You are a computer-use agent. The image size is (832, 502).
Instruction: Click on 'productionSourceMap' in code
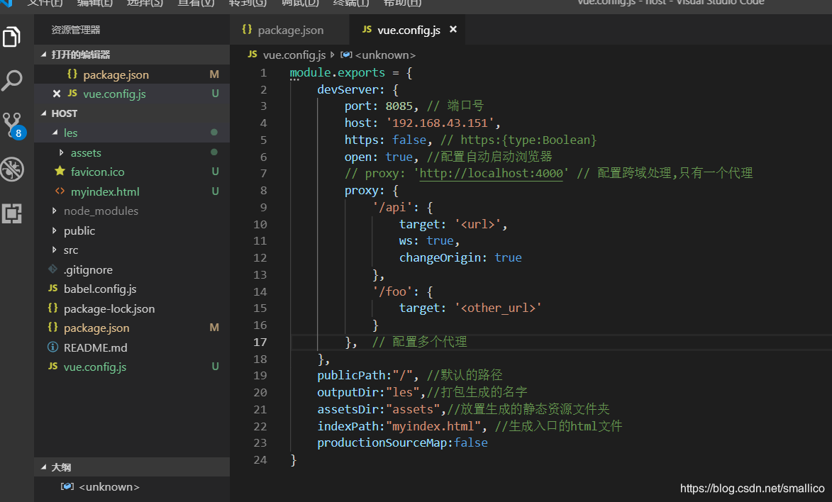tap(382, 443)
